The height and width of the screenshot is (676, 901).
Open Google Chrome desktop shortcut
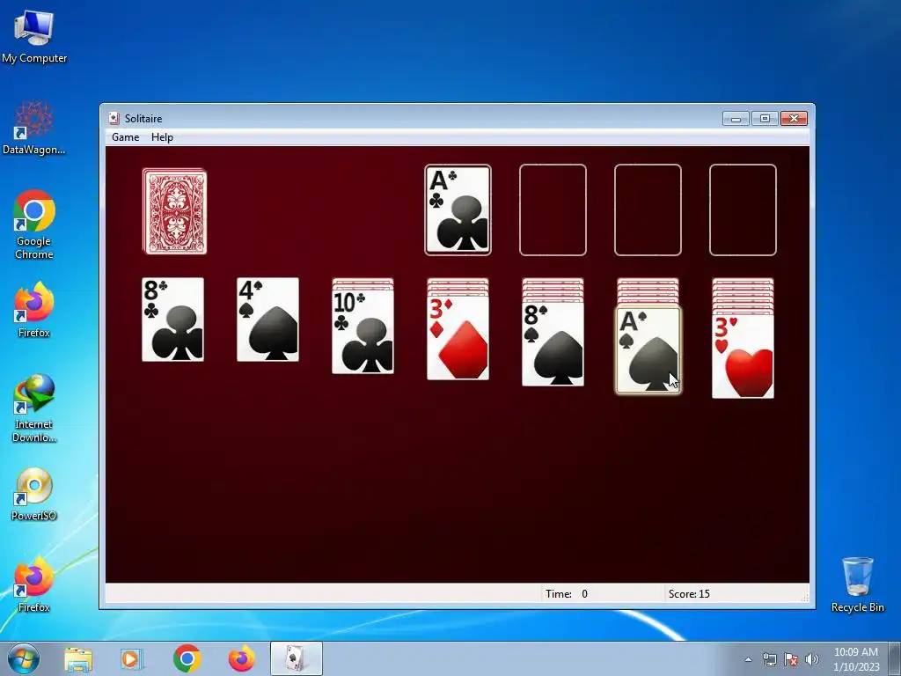(x=34, y=224)
